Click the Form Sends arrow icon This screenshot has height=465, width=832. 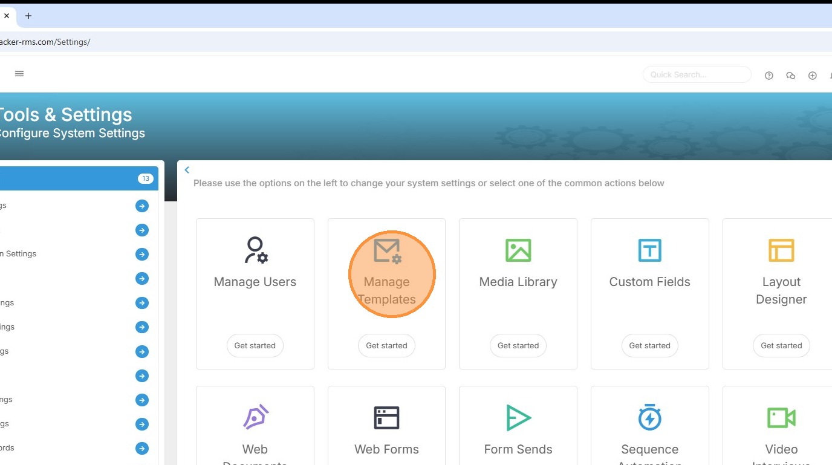tap(518, 417)
